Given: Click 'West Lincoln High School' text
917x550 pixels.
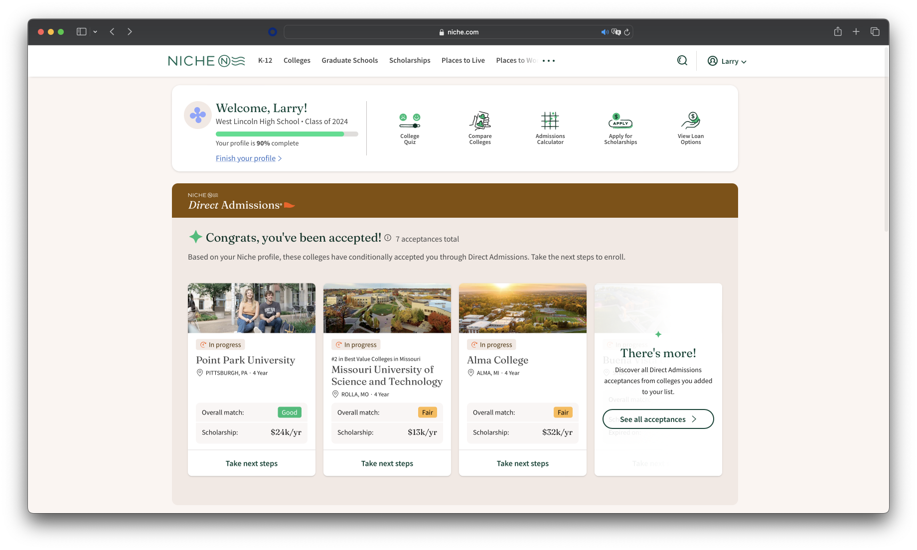Looking at the screenshot, I should [258, 122].
